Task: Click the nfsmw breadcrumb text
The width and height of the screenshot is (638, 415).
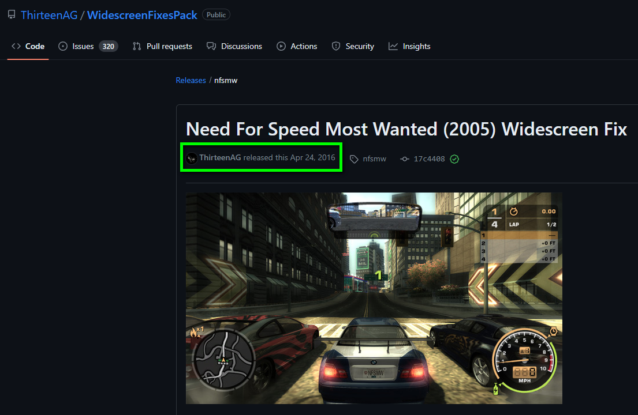Action: [x=226, y=80]
